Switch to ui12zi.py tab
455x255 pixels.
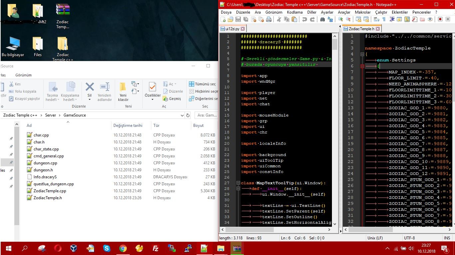232,29
